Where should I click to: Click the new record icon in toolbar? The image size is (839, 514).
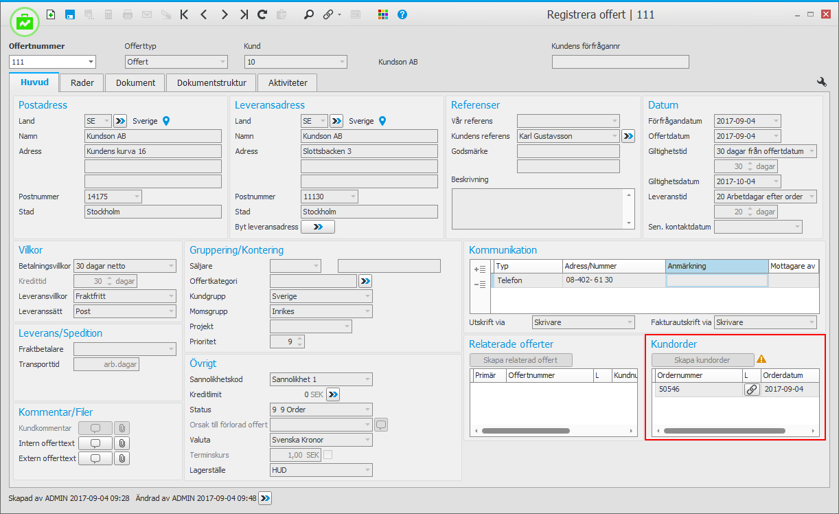[x=51, y=14]
